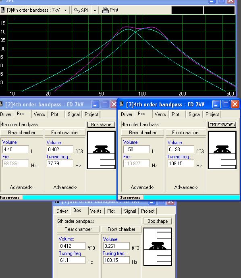This screenshot has width=241, height=278.
Task: Switch to Plot tab in window [3]
Action: (175, 114)
